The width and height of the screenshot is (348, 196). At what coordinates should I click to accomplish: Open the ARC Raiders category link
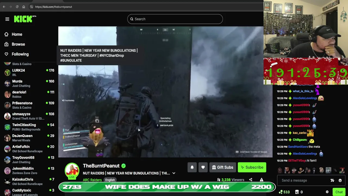click(x=92, y=180)
